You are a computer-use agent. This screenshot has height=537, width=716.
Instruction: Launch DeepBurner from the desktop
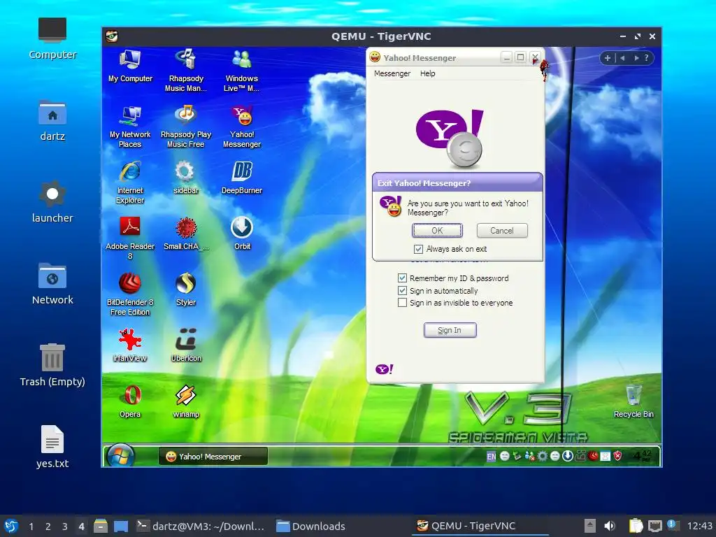tap(241, 178)
